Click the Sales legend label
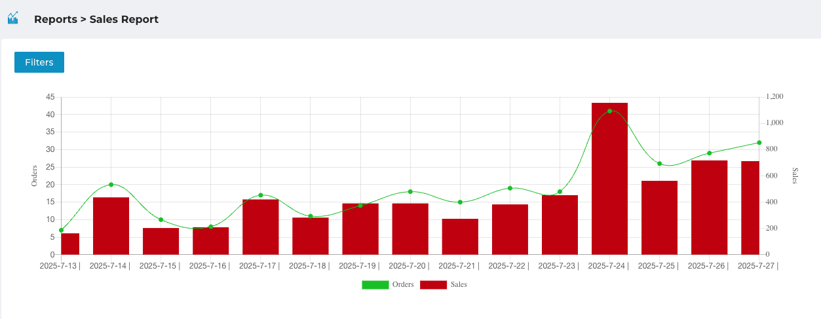This screenshot has width=821, height=319. click(x=459, y=284)
